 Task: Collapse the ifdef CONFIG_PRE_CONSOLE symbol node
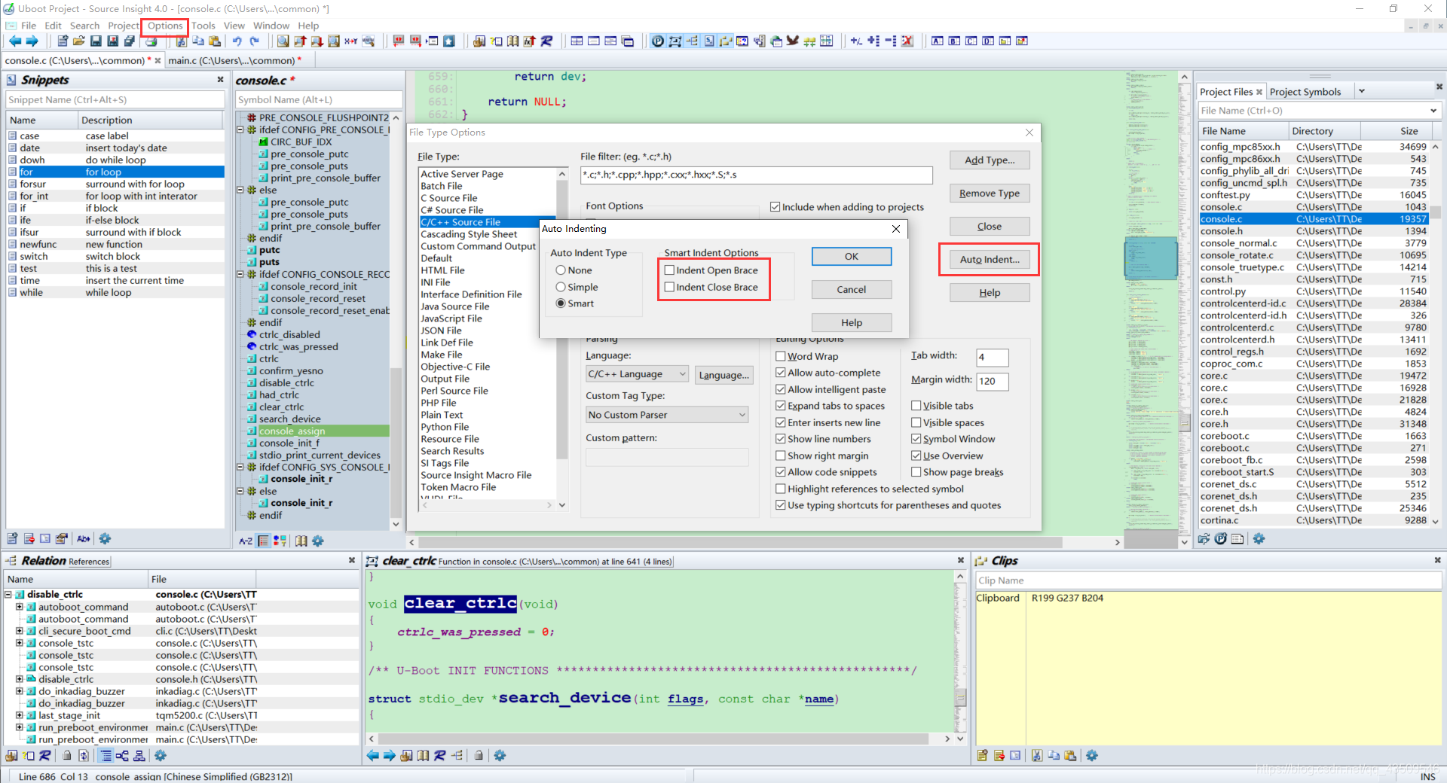[x=240, y=129]
